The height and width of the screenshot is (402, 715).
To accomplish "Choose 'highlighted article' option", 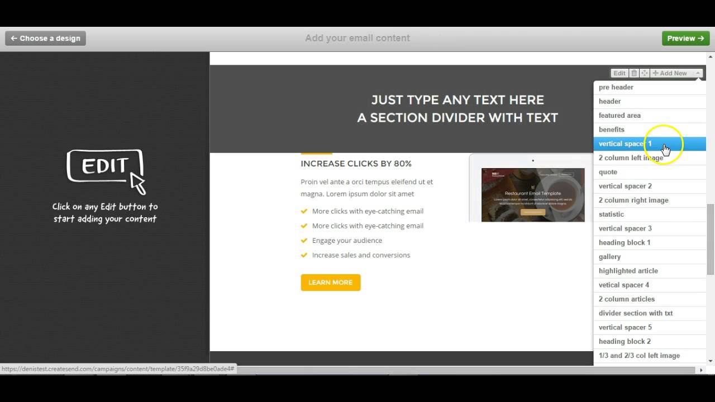I will click(650, 271).
